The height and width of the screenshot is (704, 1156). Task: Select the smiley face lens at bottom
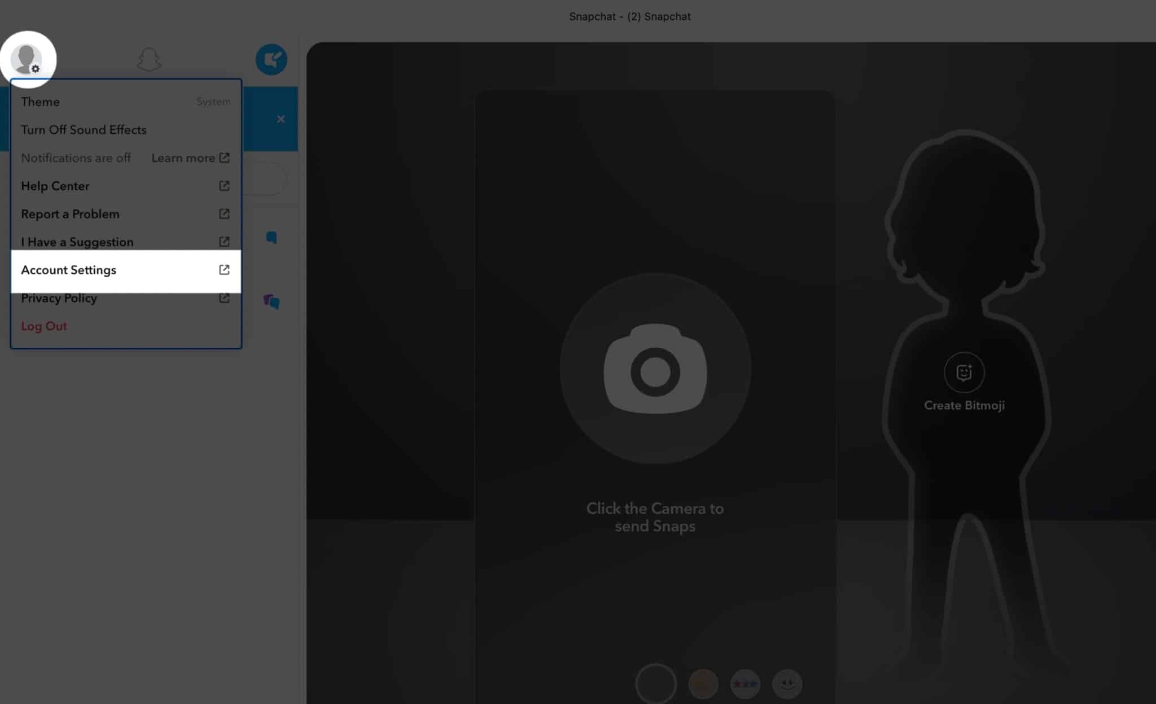pyautogui.click(x=787, y=684)
